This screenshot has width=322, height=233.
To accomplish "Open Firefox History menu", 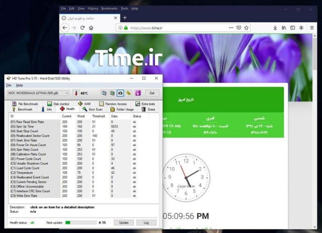I will pos(93,9).
